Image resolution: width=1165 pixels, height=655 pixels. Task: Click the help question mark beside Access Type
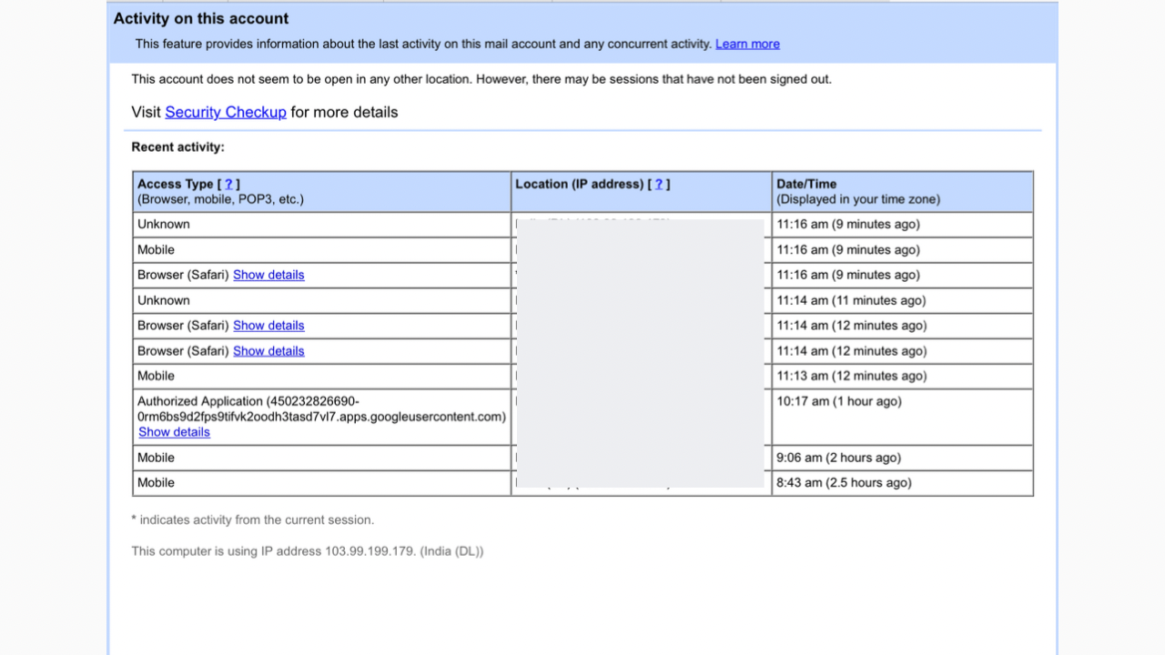(x=228, y=184)
